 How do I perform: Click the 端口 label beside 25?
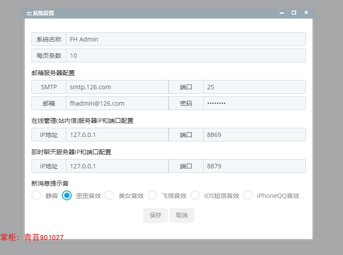click(x=186, y=87)
